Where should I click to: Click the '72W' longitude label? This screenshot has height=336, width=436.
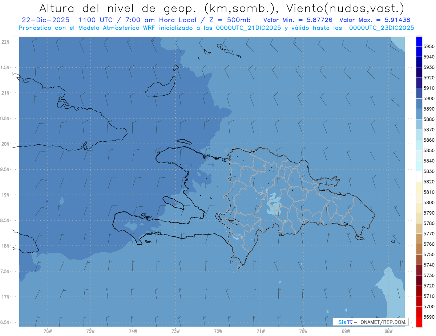[x=218, y=331]
